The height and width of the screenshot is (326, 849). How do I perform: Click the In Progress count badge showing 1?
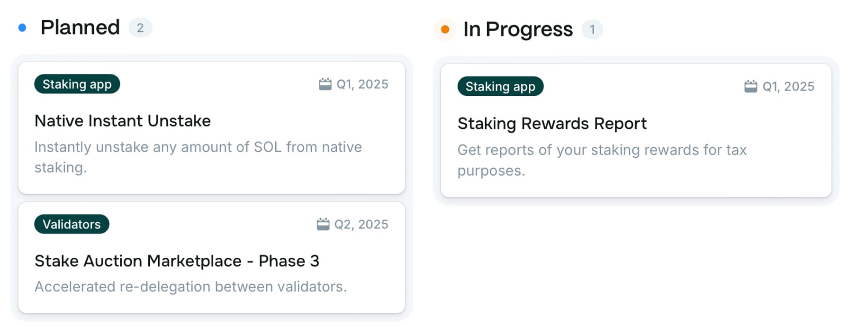pos(592,30)
